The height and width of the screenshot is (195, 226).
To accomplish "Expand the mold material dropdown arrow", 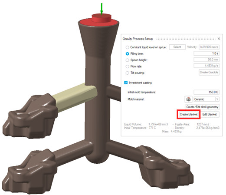I will click(x=217, y=99).
